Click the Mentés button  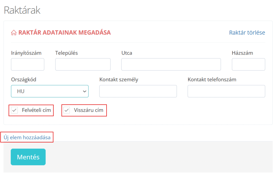pos(28,157)
